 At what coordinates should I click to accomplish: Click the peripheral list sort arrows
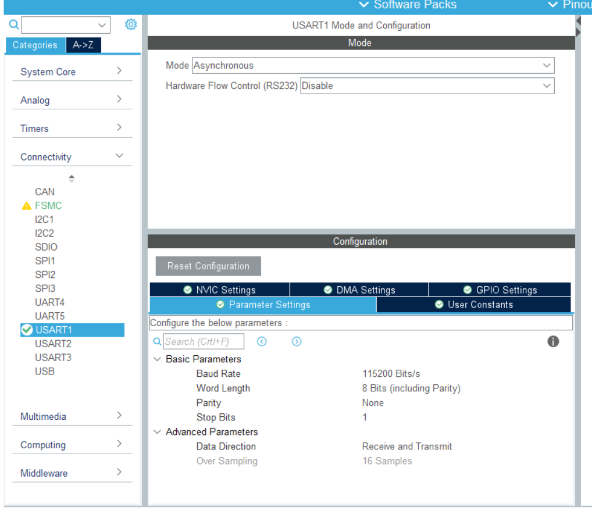(x=72, y=179)
